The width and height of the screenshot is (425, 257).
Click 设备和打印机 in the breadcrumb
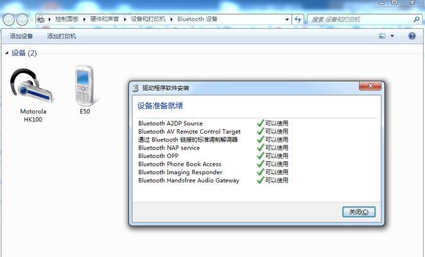coord(148,19)
